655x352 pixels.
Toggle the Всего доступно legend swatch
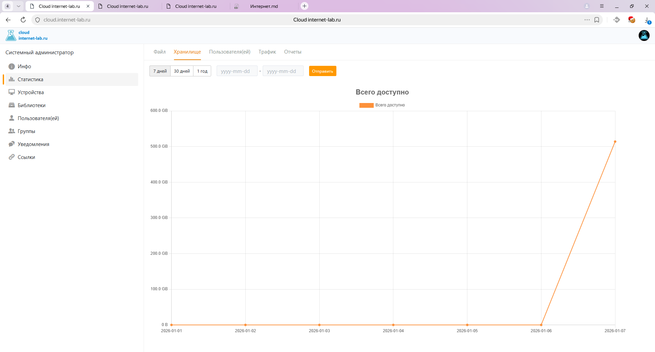(x=366, y=105)
